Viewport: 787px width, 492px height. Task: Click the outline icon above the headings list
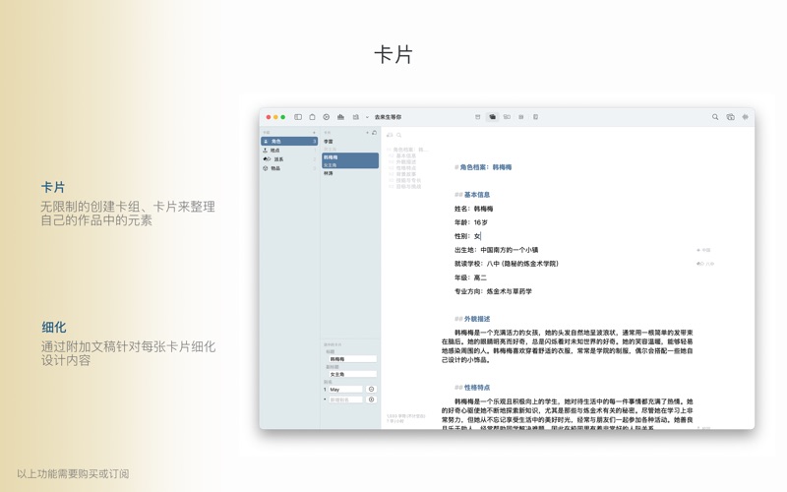390,135
